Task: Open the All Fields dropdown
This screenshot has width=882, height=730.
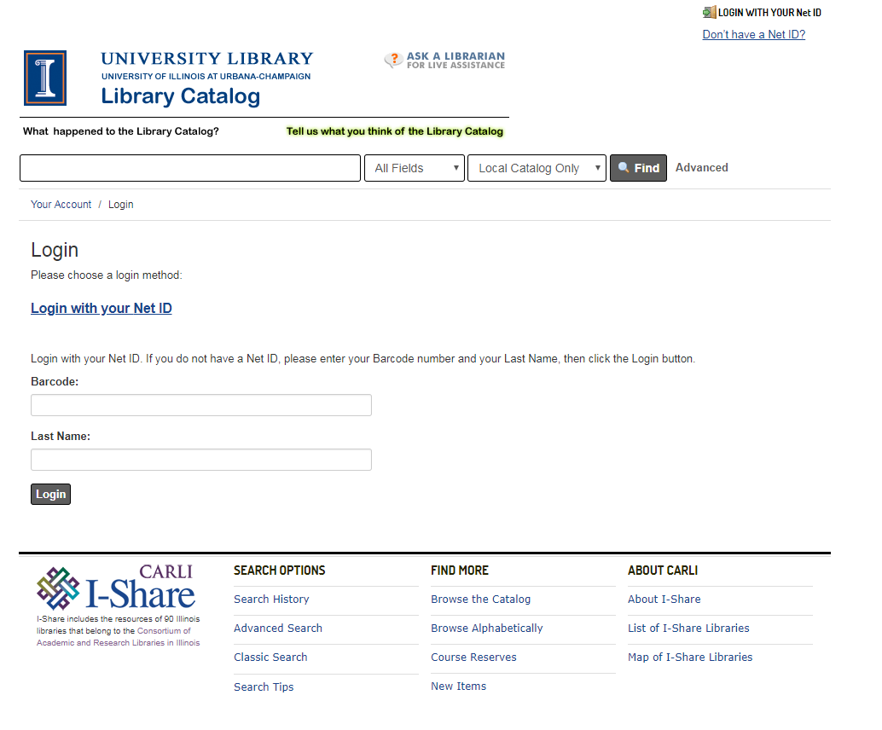Action: (x=414, y=167)
